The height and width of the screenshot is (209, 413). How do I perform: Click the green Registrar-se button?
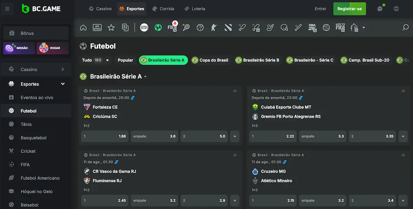349,9
